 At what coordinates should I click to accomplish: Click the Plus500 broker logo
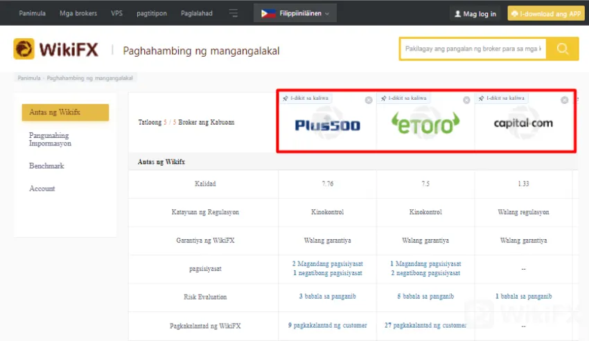(328, 125)
